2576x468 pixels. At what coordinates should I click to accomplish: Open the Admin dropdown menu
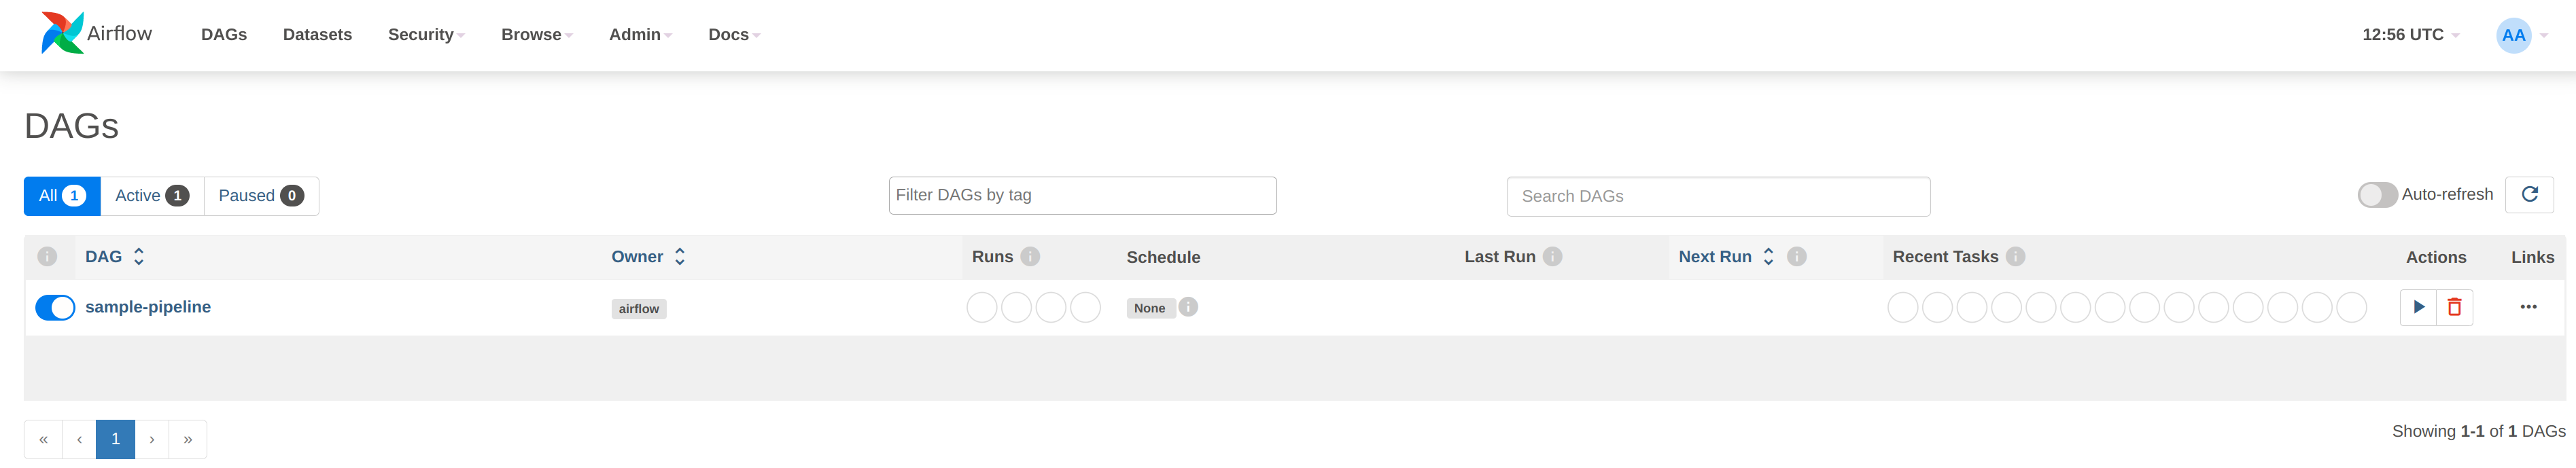coord(640,35)
